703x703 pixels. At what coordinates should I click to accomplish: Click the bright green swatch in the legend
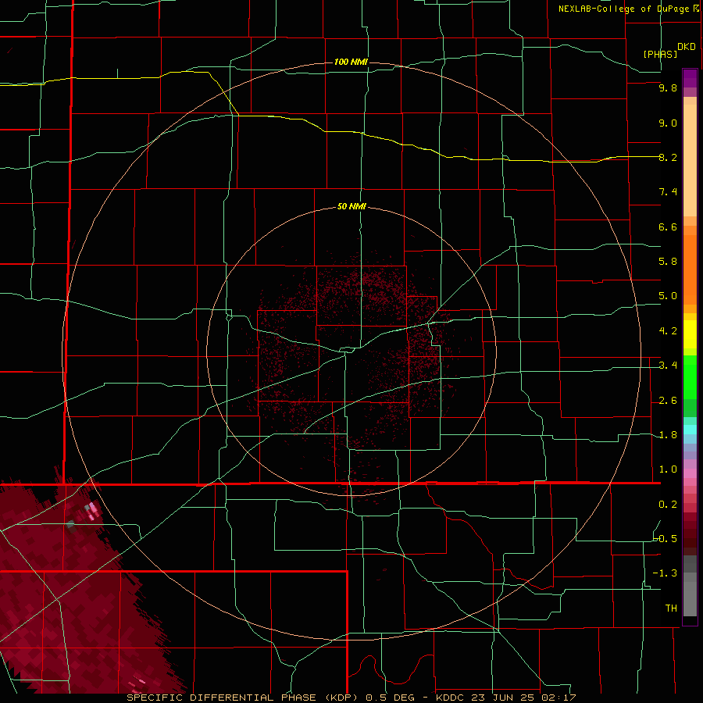690,377
